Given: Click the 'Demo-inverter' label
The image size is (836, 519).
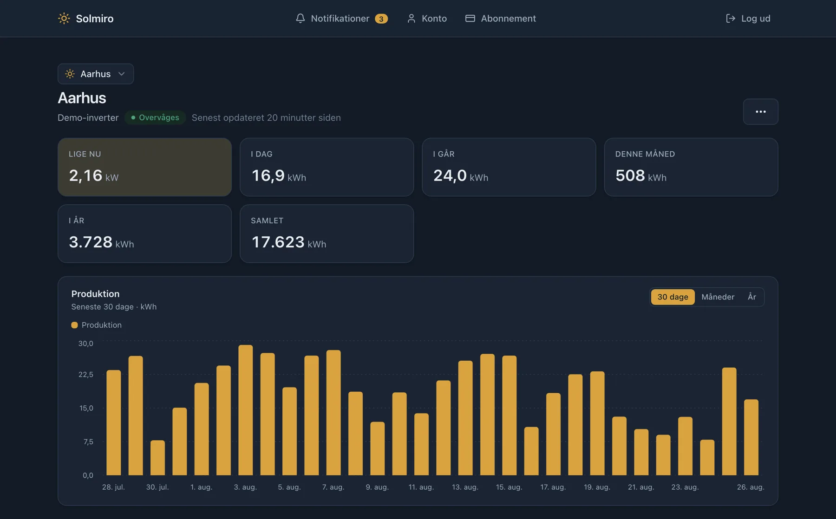Looking at the screenshot, I should click(88, 117).
